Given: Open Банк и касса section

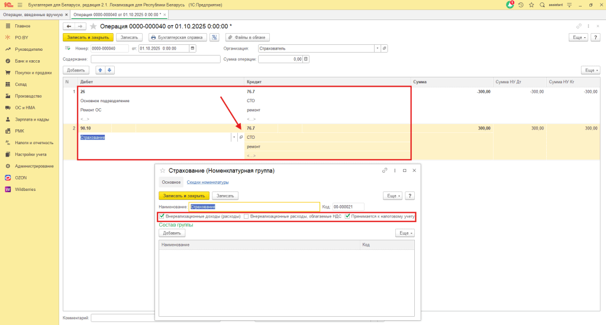Looking at the screenshot, I should [x=27, y=61].
